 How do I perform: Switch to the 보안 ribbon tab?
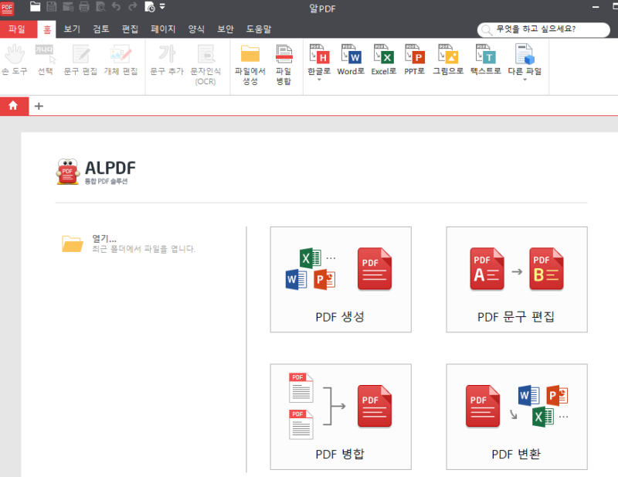point(226,29)
